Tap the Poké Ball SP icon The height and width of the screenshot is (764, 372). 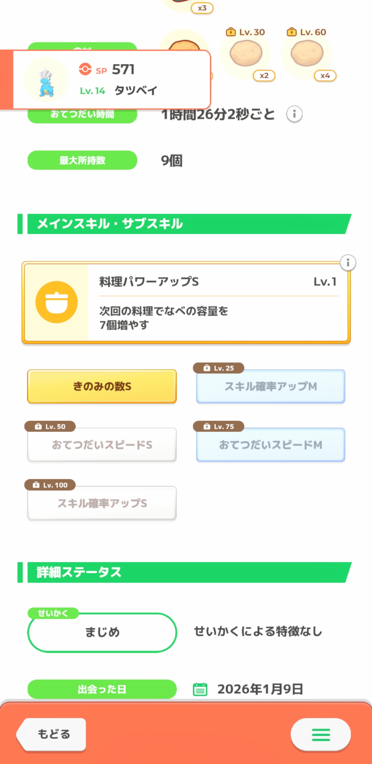[x=85, y=69]
